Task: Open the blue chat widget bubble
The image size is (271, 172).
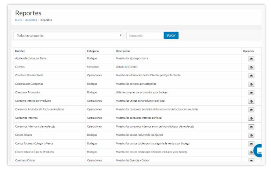Action: click(x=259, y=150)
